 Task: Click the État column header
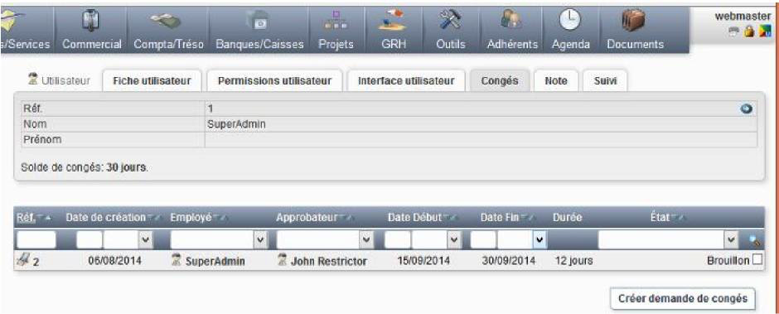660,218
